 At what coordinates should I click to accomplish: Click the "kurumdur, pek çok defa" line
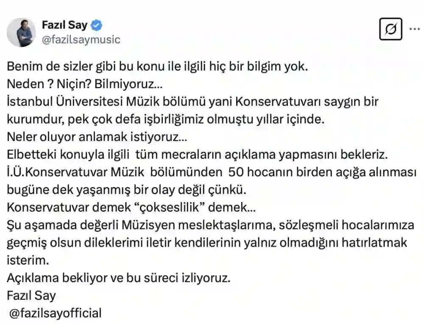click(x=165, y=119)
